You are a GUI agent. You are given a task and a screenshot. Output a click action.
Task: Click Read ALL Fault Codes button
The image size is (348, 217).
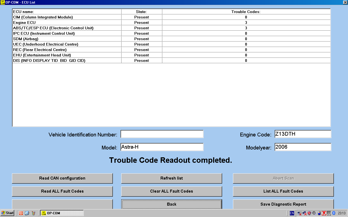click(62, 191)
